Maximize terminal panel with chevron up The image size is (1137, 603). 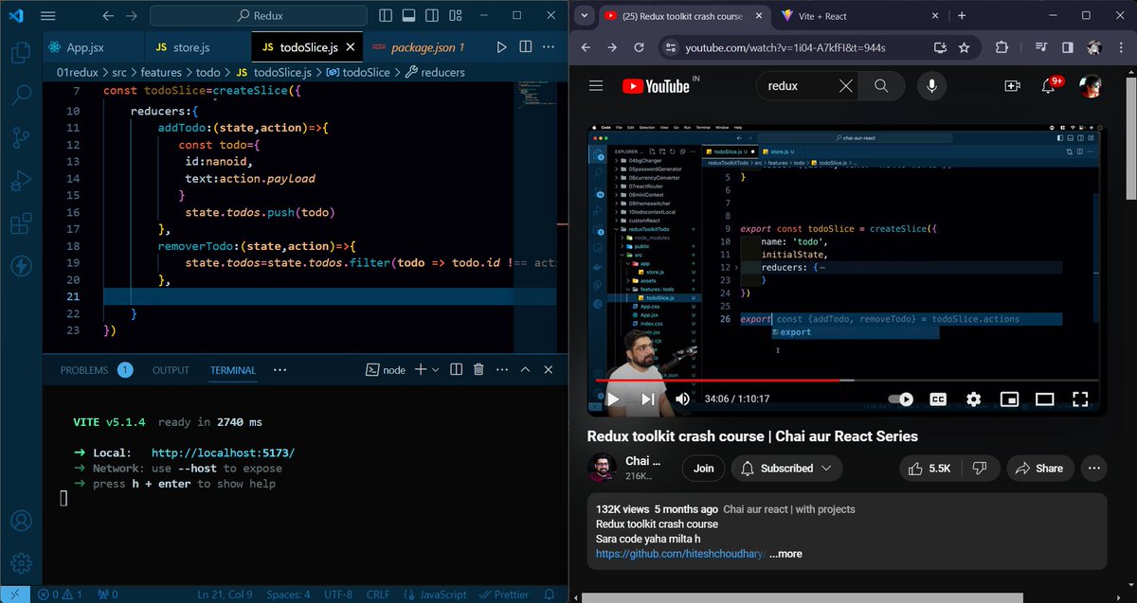pos(524,370)
